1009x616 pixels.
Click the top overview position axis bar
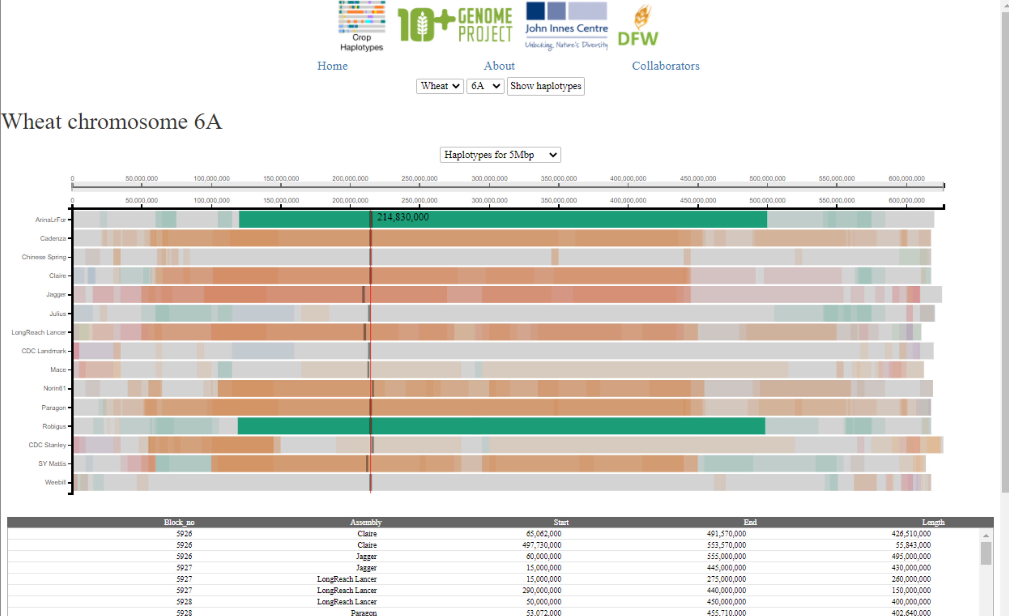508,186
